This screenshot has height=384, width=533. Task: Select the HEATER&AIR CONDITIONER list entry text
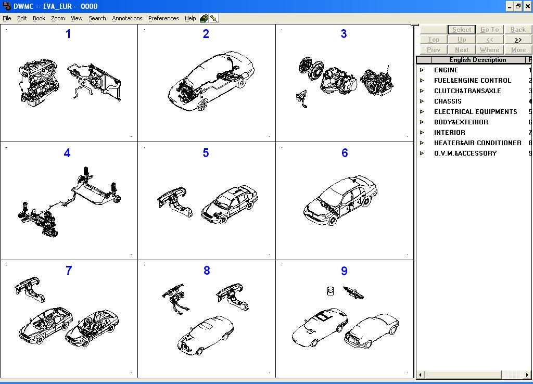pyautogui.click(x=478, y=143)
